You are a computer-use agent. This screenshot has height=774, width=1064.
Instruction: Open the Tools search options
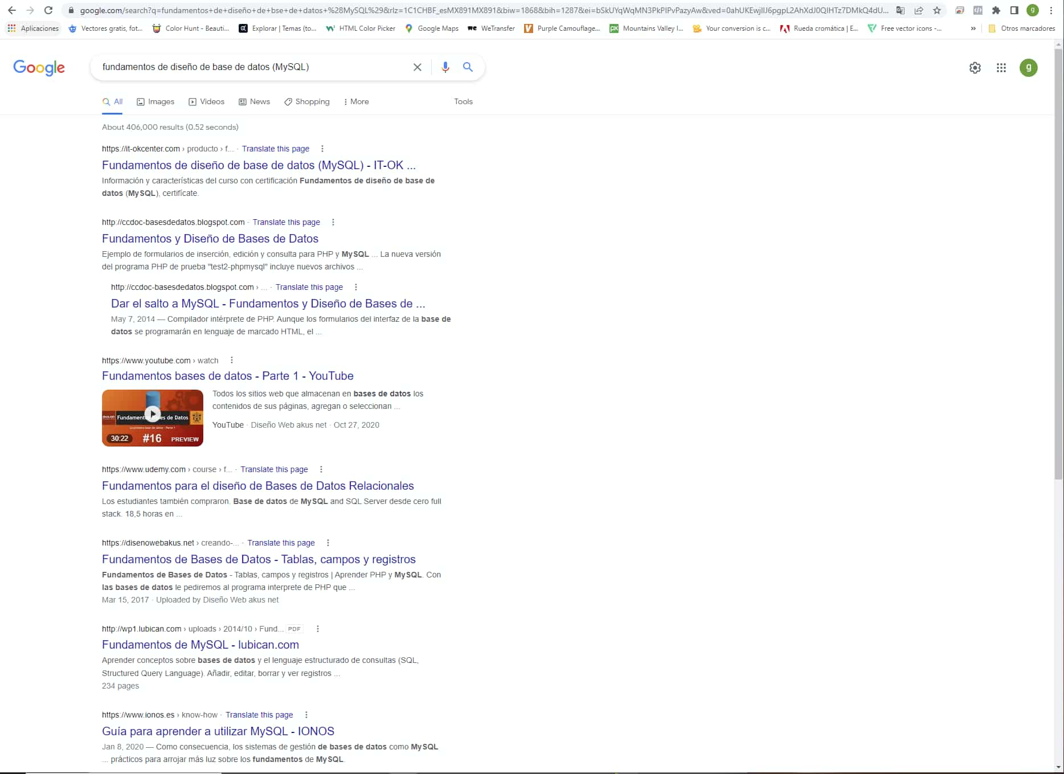tap(463, 101)
